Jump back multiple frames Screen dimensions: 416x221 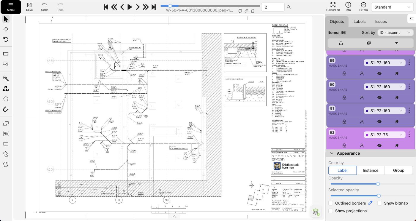pyautogui.click(x=114, y=7)
